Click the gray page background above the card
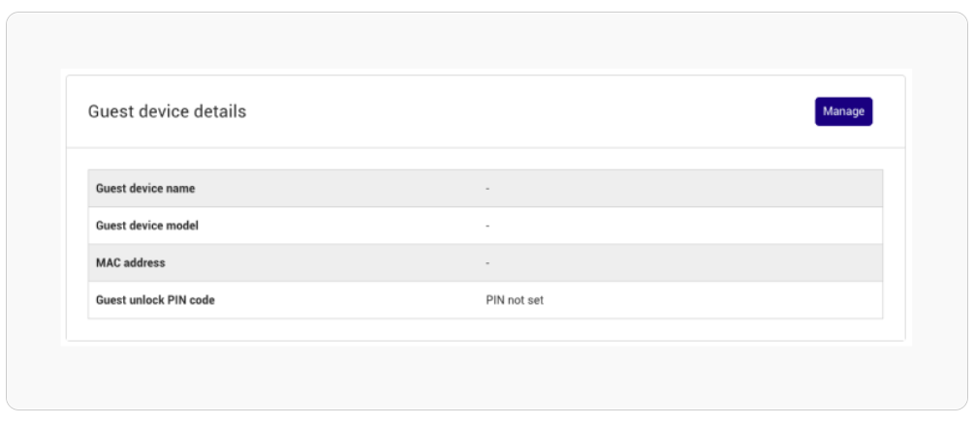The width and height of the screenshot is (975, 424). (x=487, y=41)
